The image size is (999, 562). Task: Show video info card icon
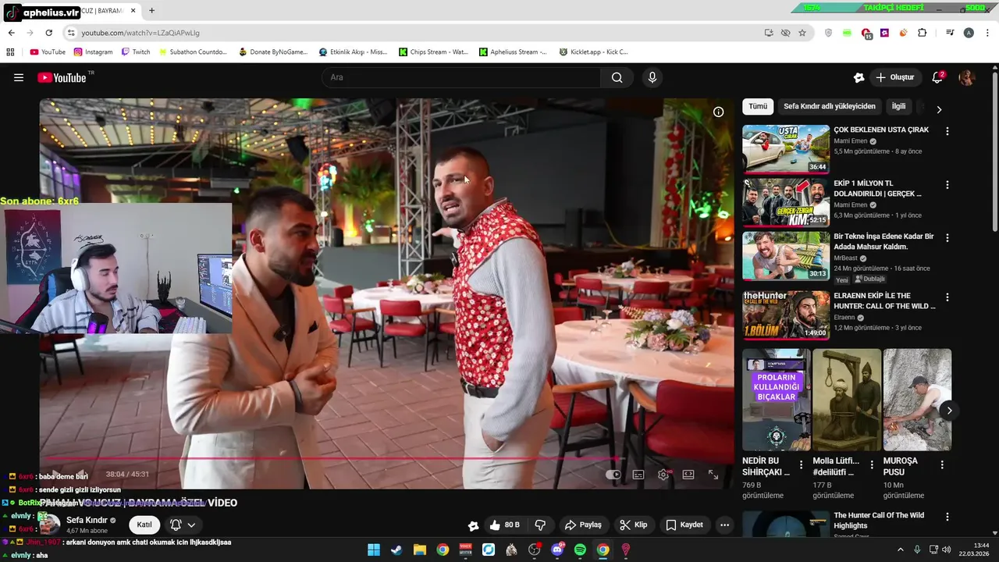pos(718,112)
